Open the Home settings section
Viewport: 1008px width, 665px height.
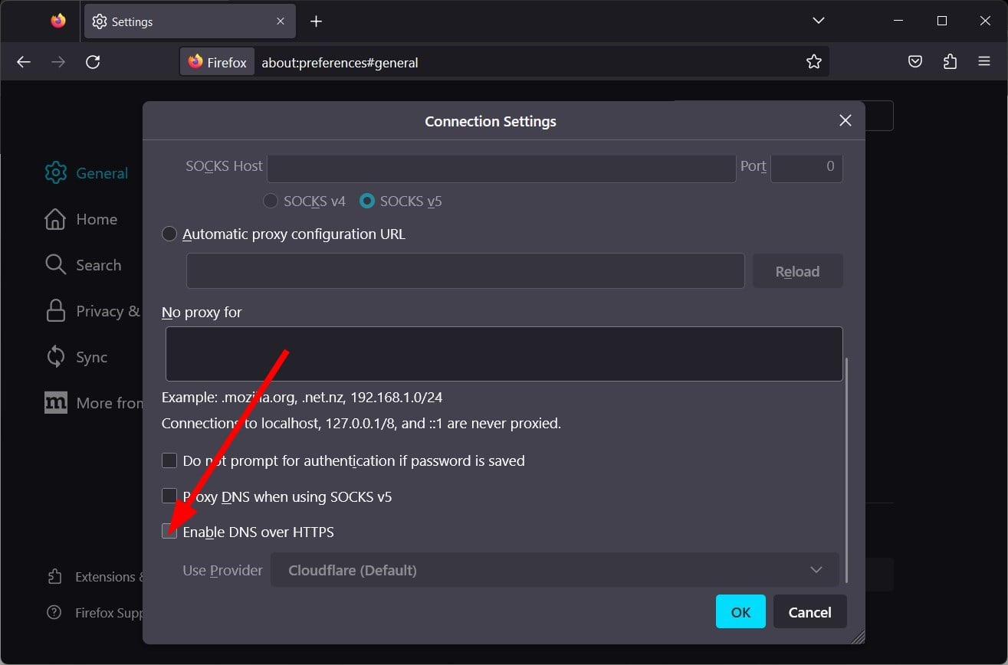coord(96,219)
